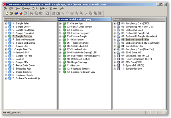Viewport: 171px width, 118px height.
Task: Select O - Fusion Order Demo row
Action: coord(23,66)
